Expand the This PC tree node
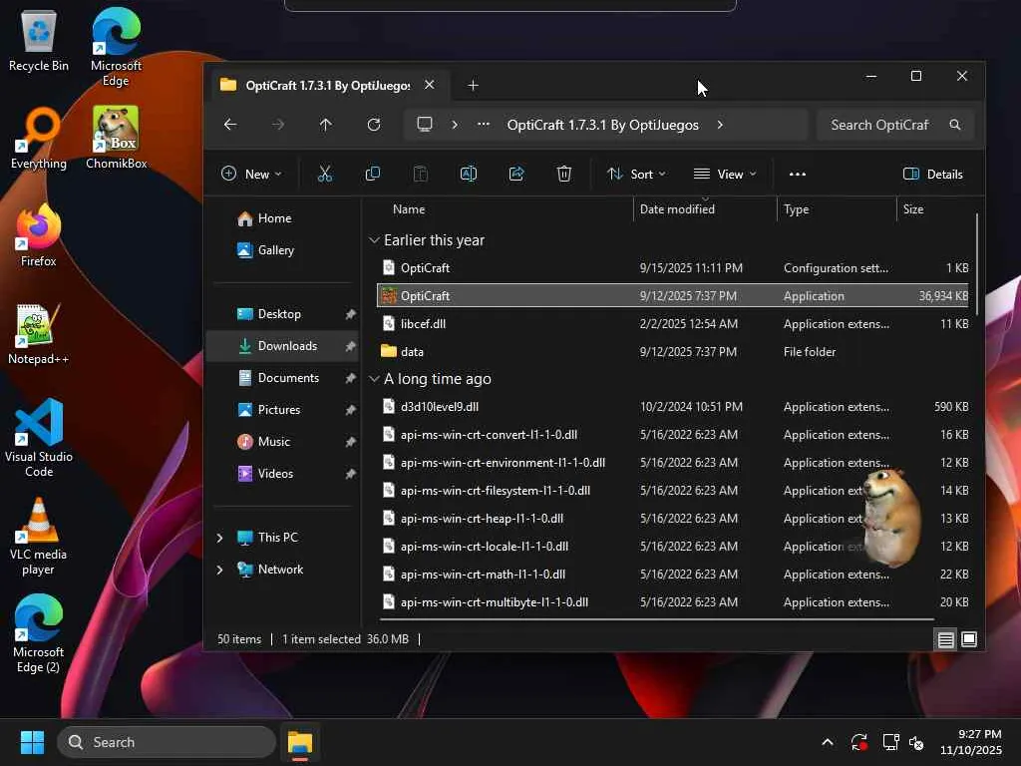Screen dimensions: 1021x766 (x=219, y=538)
